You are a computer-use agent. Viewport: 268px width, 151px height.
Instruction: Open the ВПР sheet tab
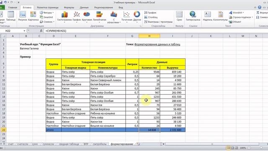pyautogui.click(x=86, y=144)
